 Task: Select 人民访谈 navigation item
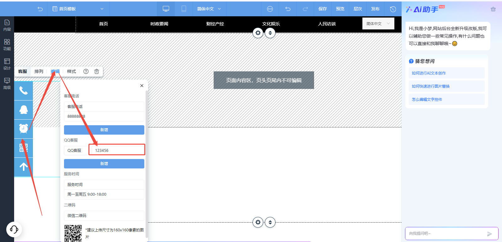point(327,24)
